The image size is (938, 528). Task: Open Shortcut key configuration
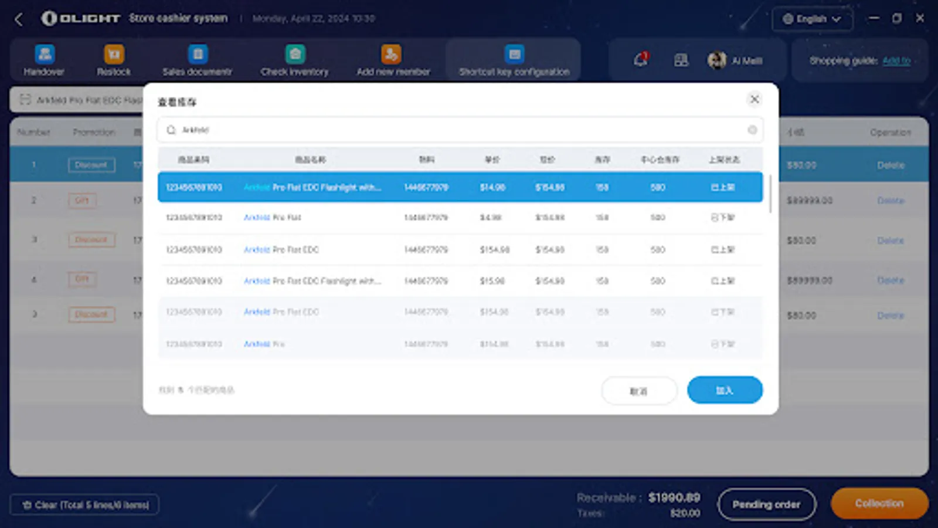click(x=514, y=59)
